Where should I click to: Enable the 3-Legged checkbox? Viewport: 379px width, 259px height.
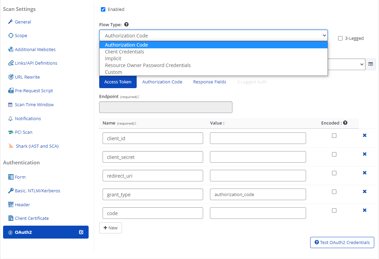coord(340,38)
